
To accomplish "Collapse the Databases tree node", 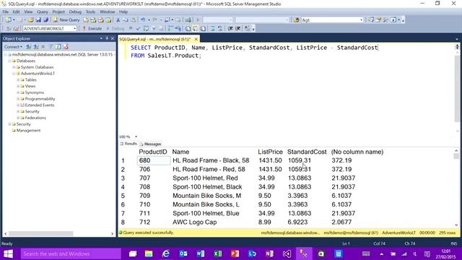I will (x=9, y=61).
